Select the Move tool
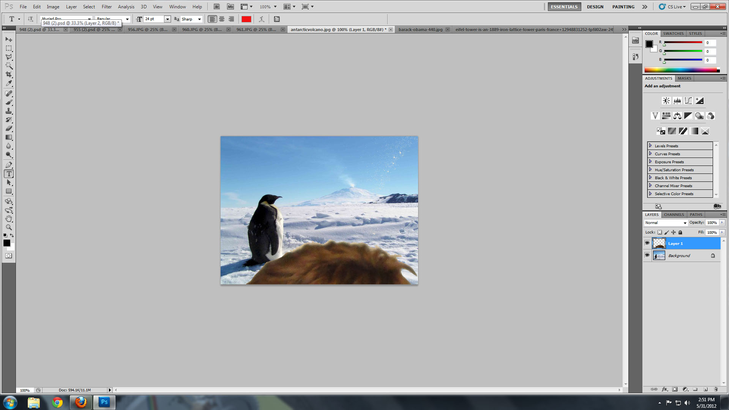 coord(9,39)
